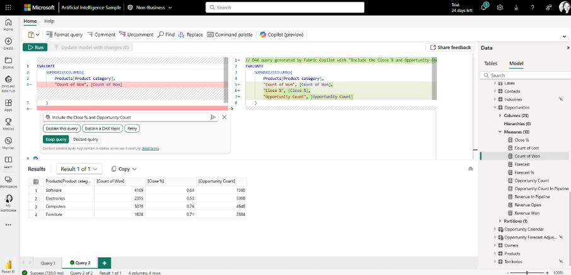This screenshot has height=275, width=571.
Task: Expand Partitions (1) node
Action: point(500,221)
